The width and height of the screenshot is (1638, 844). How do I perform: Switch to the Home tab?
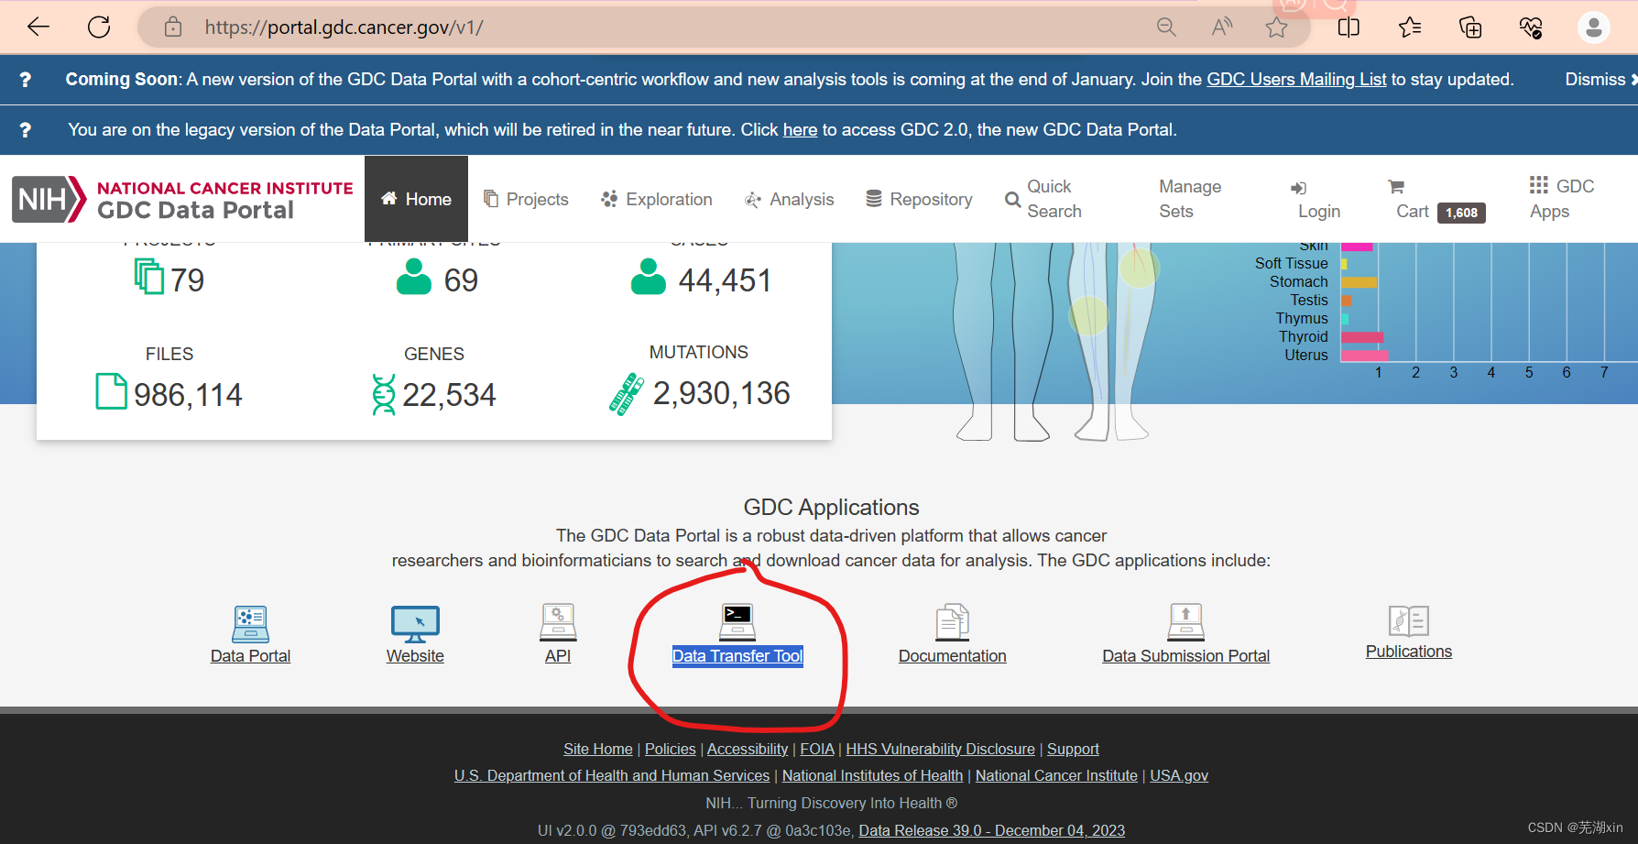[416, 198]
